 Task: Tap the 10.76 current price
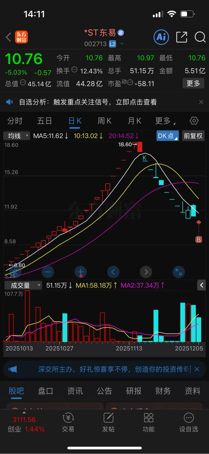(x=24, y=59)
